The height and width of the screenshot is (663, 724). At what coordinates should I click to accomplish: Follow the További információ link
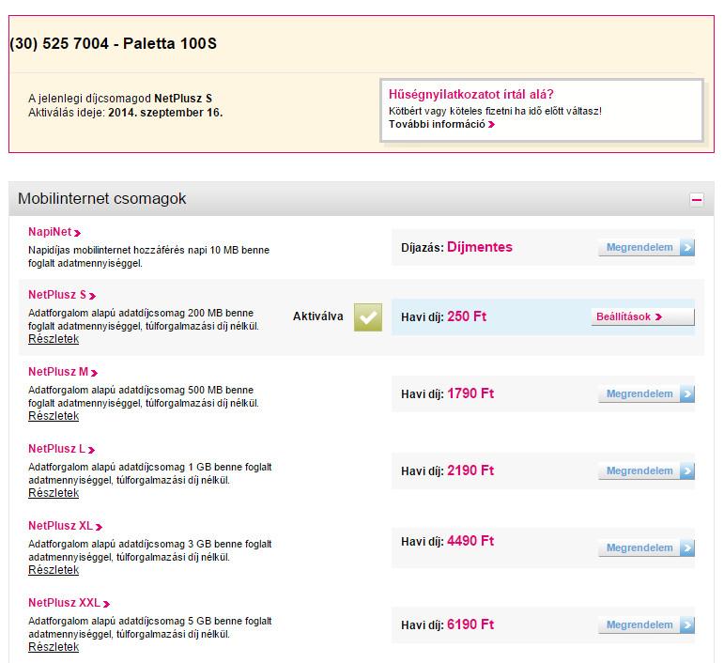point(441,124)
